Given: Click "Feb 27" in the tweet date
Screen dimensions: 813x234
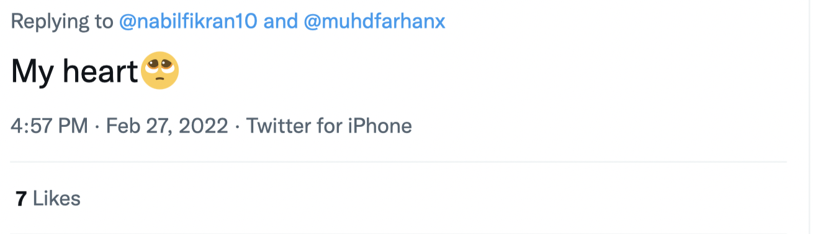Looking at the screenshot, I should pos(139,126).
